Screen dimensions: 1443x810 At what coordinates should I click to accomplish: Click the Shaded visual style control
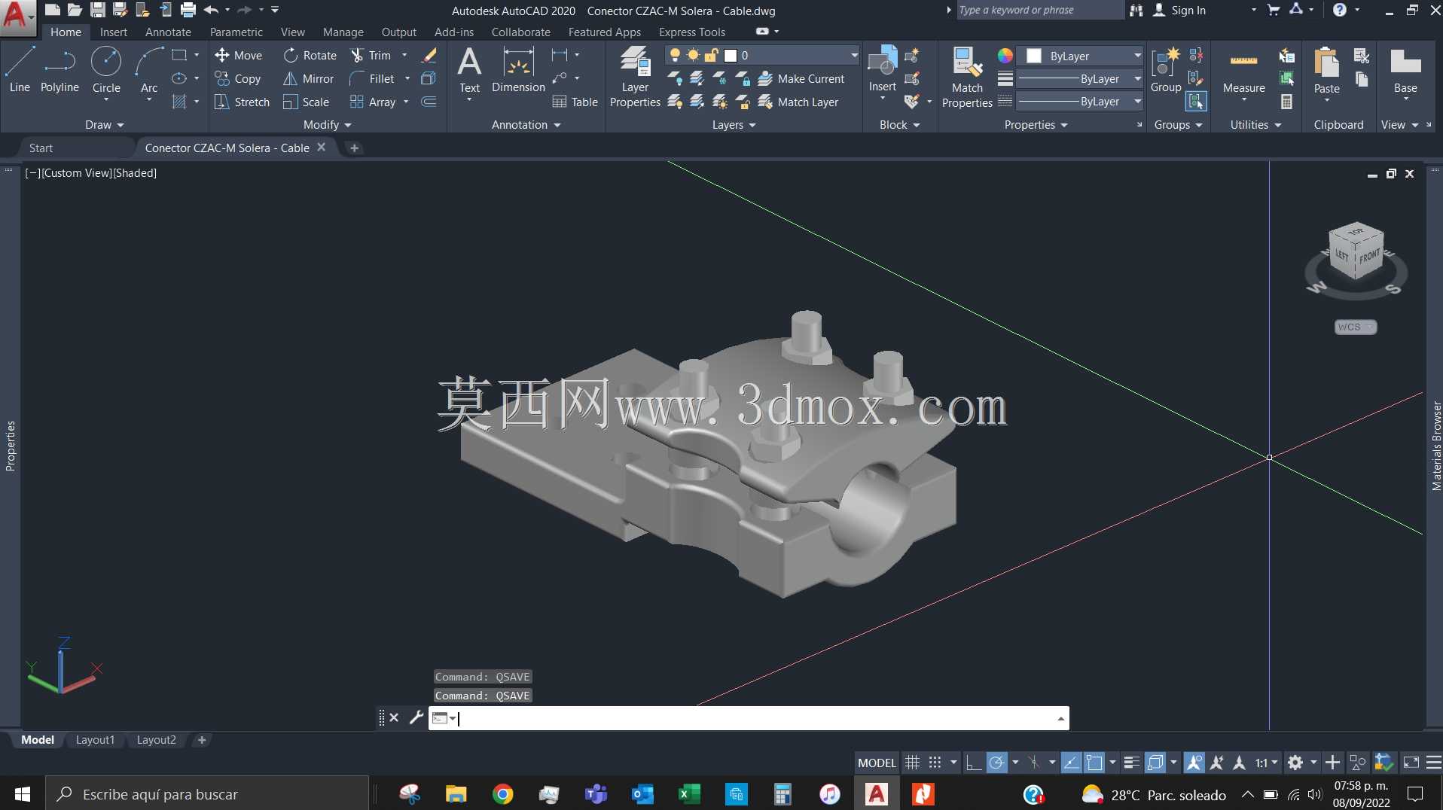136,172
